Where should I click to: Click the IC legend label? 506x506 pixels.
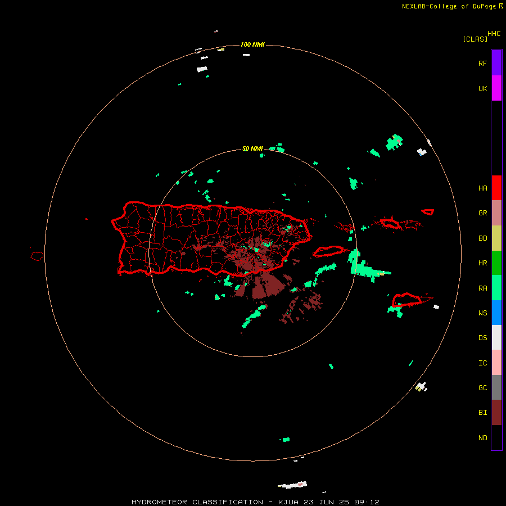click(x=482, y=363)
